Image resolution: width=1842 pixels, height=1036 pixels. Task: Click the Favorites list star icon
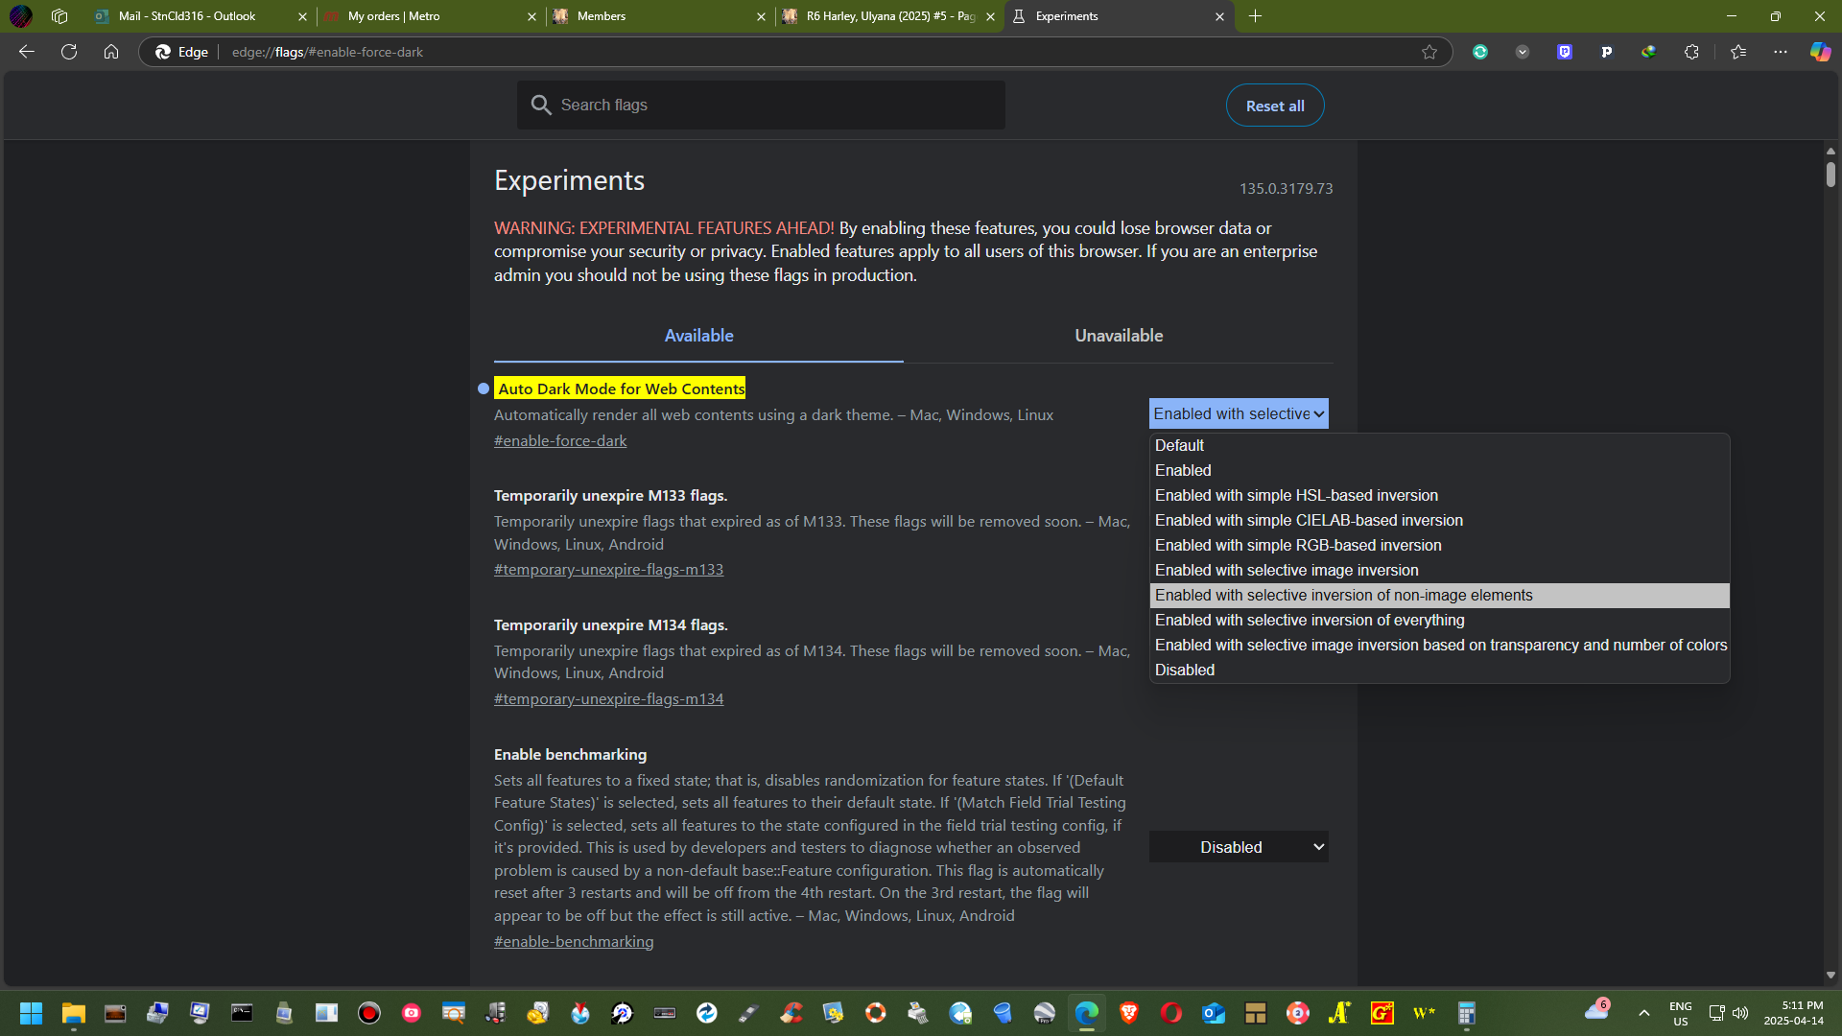[1738, 52]
